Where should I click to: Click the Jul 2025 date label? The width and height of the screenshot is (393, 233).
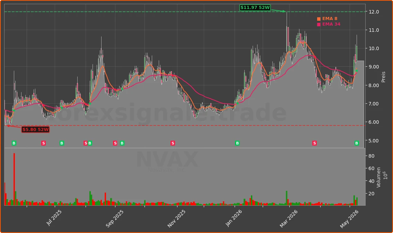tap(54, 218)
